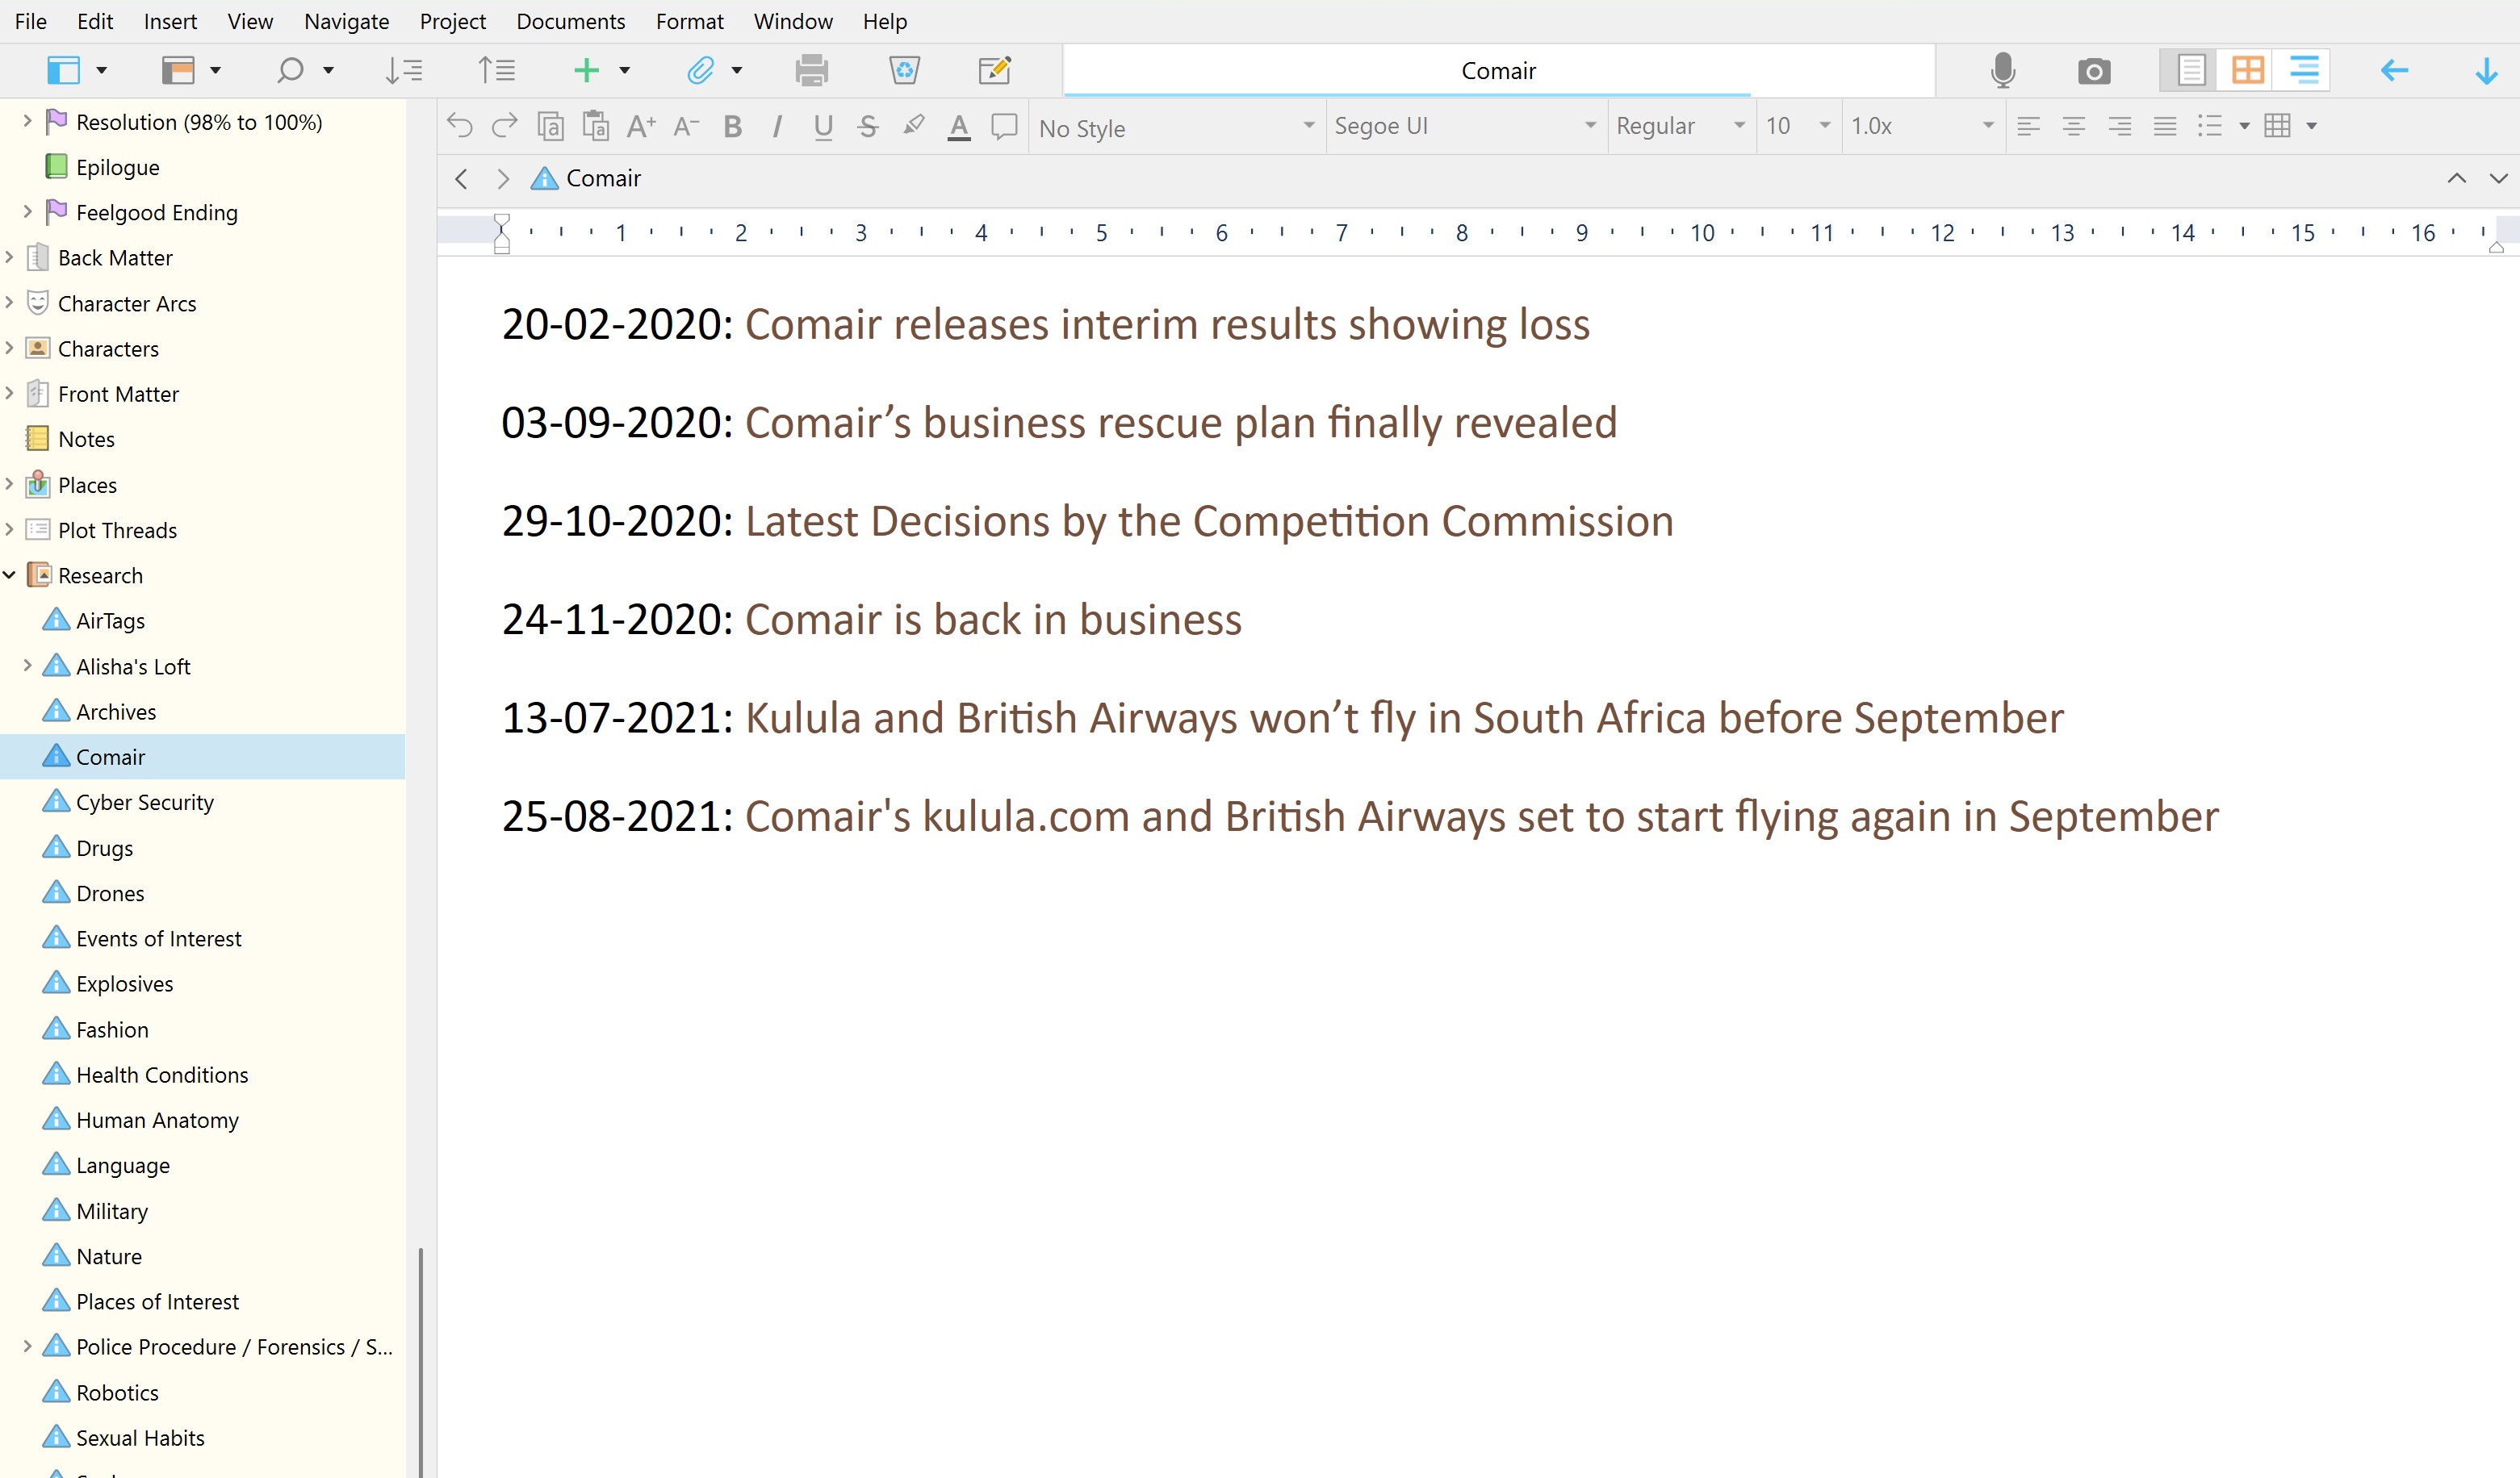Add new document with plus icon
This screenshot has width=2520, height=1478.
point(587,70)
